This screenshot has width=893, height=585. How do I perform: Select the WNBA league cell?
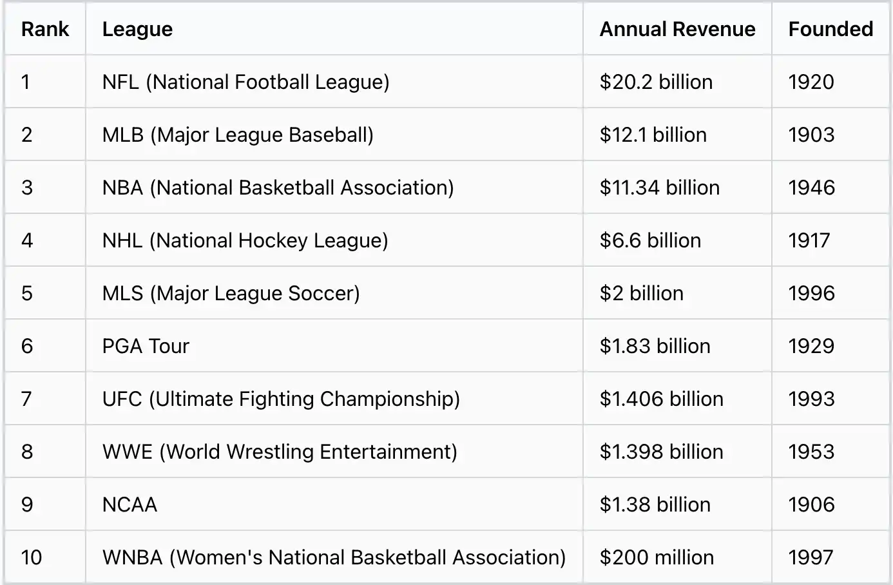(334, 558)
